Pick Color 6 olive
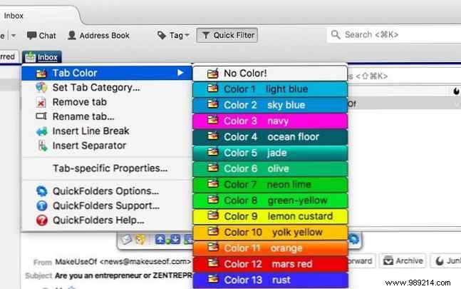461x289 pixels. coord(270,168)
